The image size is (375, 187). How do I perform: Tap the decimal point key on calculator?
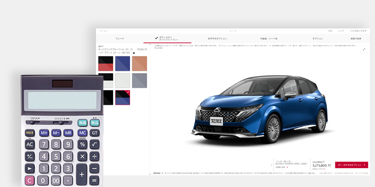coord(68,181)
